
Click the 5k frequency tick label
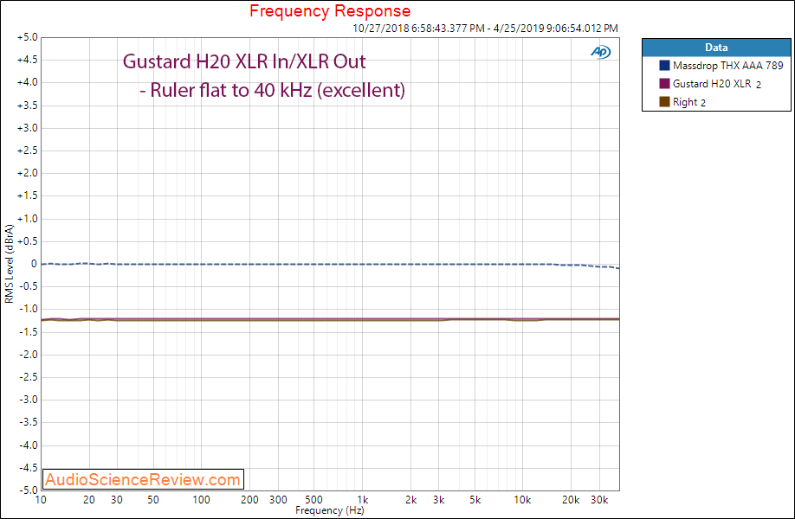tap(475, 500)
